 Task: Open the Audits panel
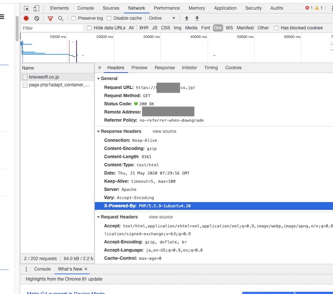pyautogui.click(x=277, y=8)
